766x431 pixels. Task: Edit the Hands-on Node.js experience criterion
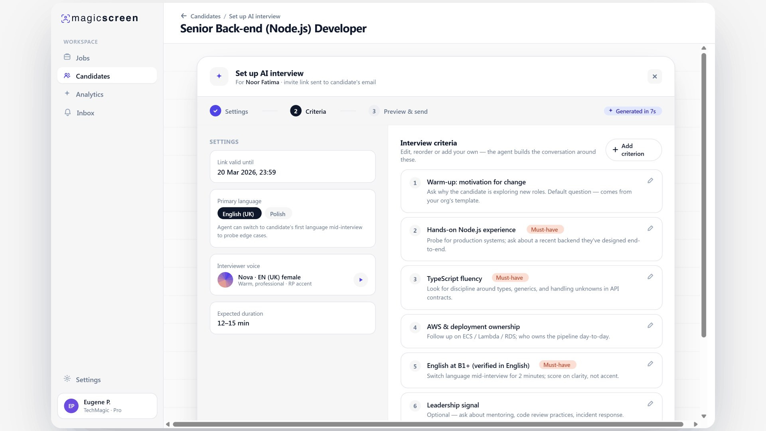650,229
